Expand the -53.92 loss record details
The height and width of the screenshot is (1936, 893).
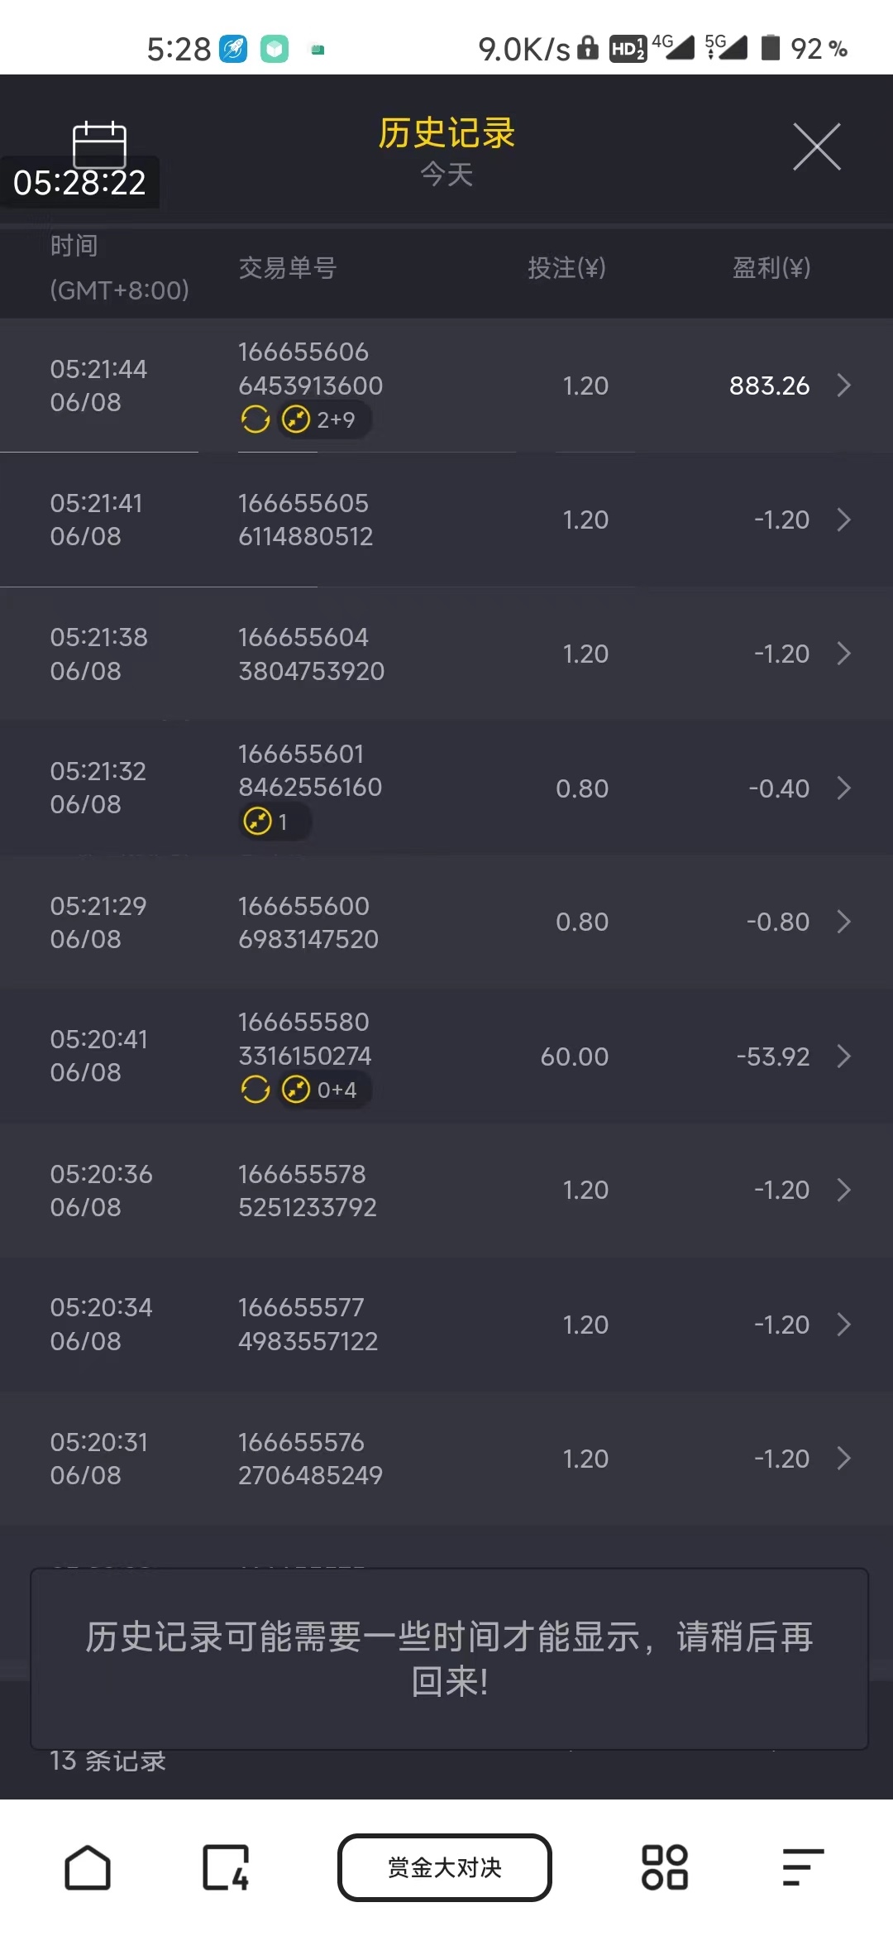[843, 1057]
